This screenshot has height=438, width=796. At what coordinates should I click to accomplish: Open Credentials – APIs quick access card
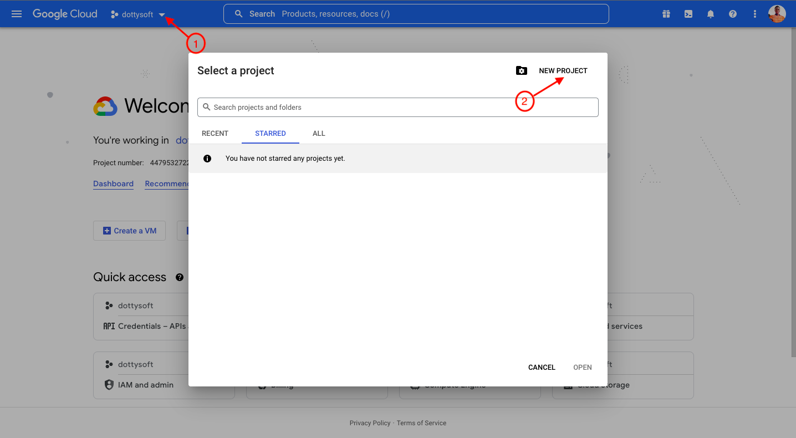tap(141, 317)
